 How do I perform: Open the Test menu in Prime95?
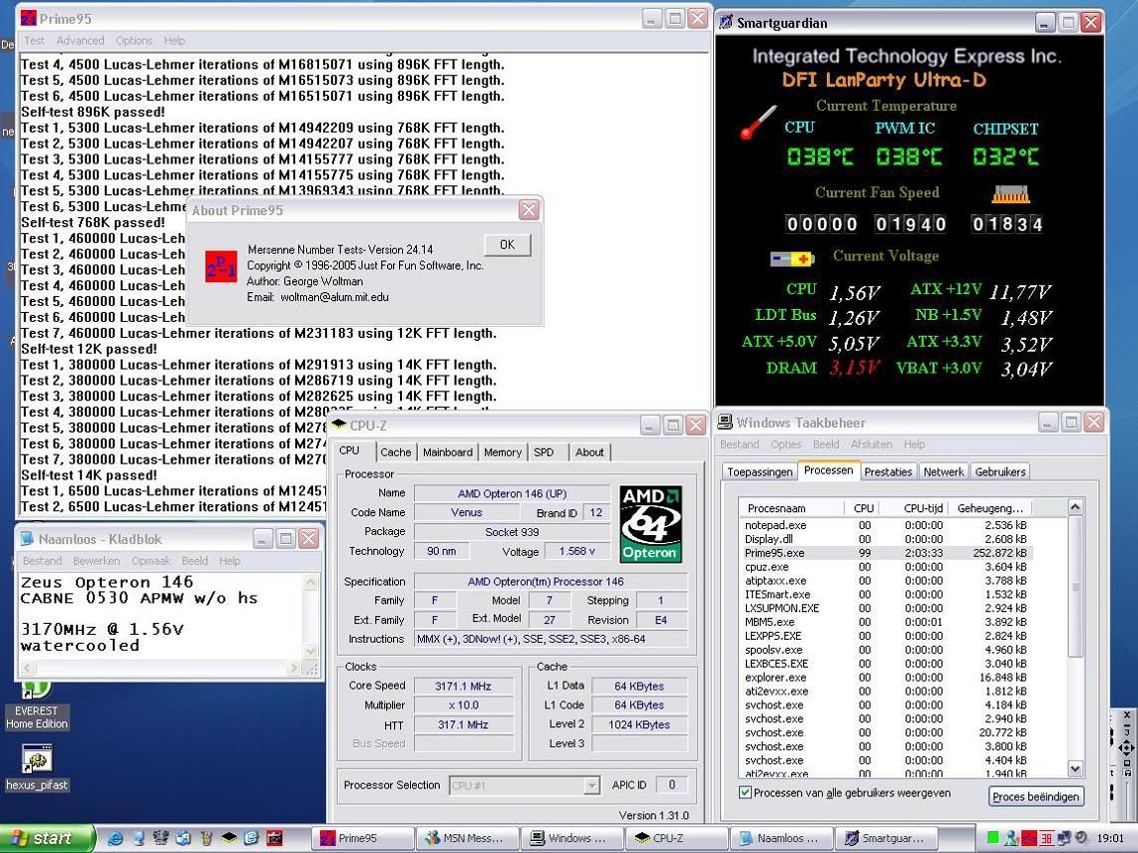click(34, 41)
